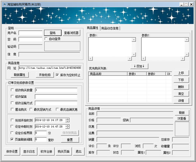The image size is (196, 162).
Task: Increase 抢拍开始时刻 time with up spinner
Action: click(67, 119)
